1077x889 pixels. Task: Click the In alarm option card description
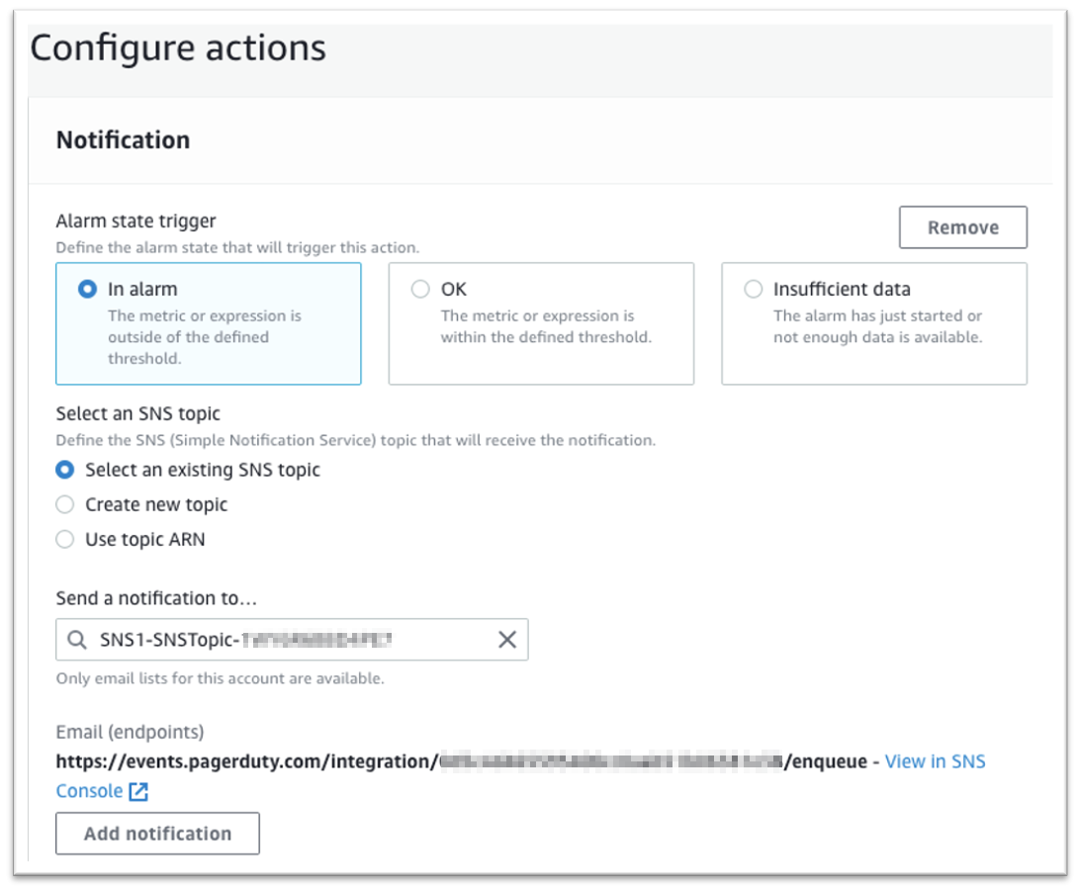205,336
